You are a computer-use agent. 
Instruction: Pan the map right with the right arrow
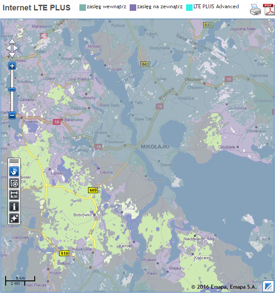[16, 48]
